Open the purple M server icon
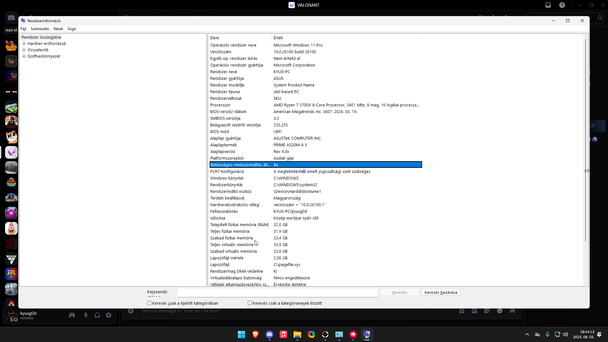Screen dimensions: 608x342 point(11,213)
